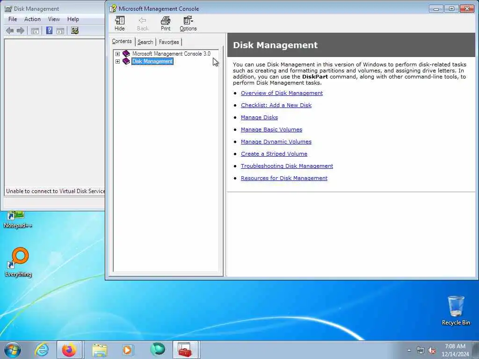Click the Hide toolbar button in help window

click(119, 23)
